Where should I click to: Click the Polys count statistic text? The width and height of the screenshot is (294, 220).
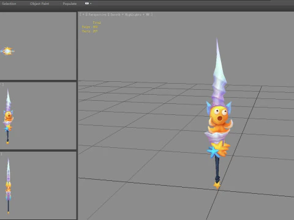90,27
